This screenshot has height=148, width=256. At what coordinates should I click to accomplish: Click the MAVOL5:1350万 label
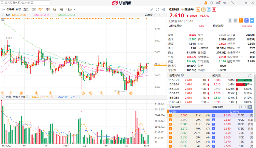point(42,97)
